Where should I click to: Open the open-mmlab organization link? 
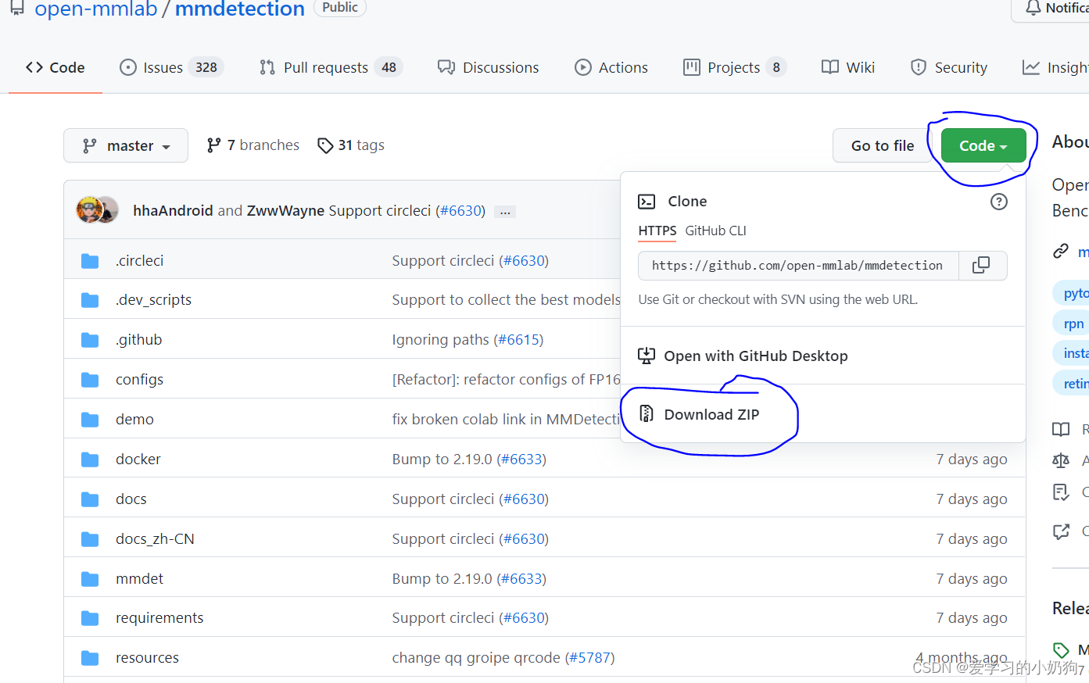(96, 9)
